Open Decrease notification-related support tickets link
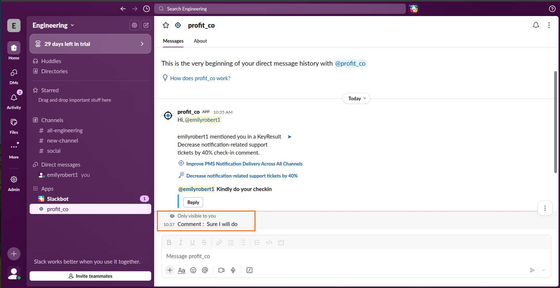Viewport: 560px width, 288px height. click(242, 176)
